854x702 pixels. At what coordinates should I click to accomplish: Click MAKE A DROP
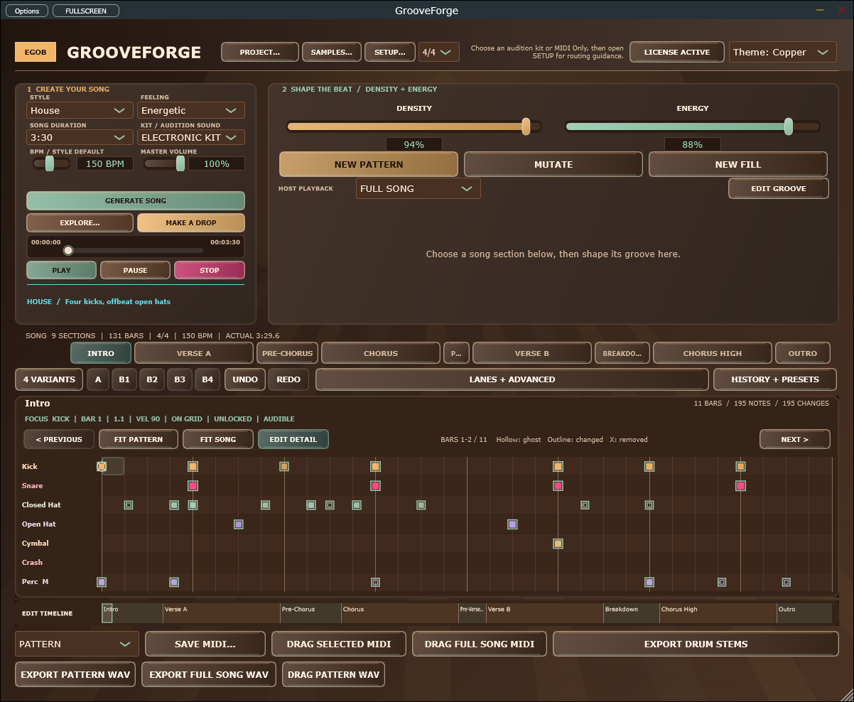(191, 222)
